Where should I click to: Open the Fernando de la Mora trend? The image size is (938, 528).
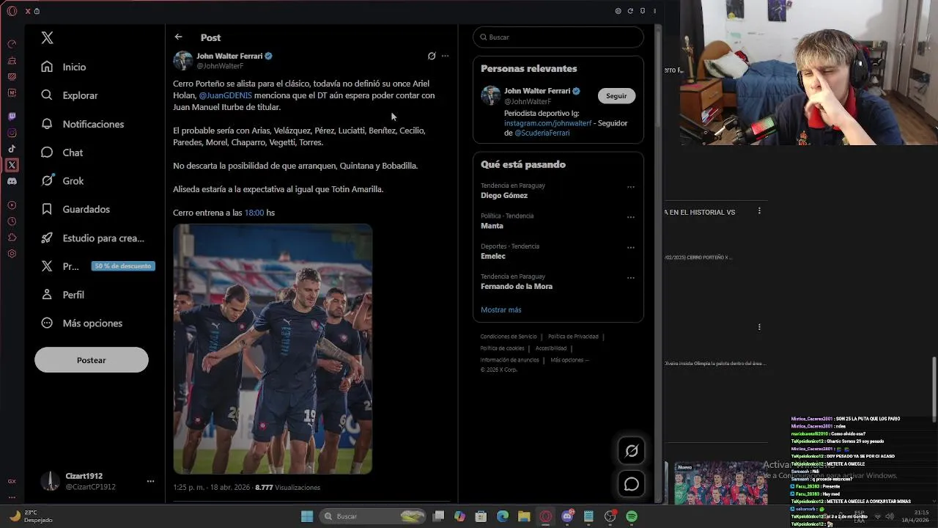click(517, 286)
